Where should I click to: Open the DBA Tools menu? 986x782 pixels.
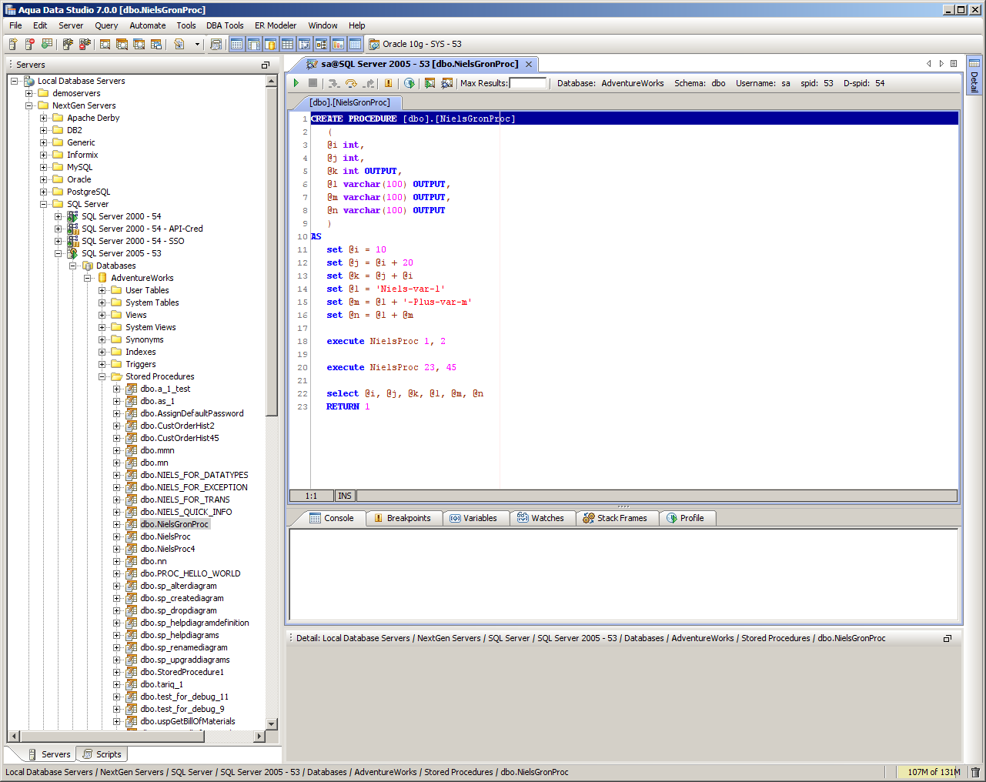coord(224,25)
